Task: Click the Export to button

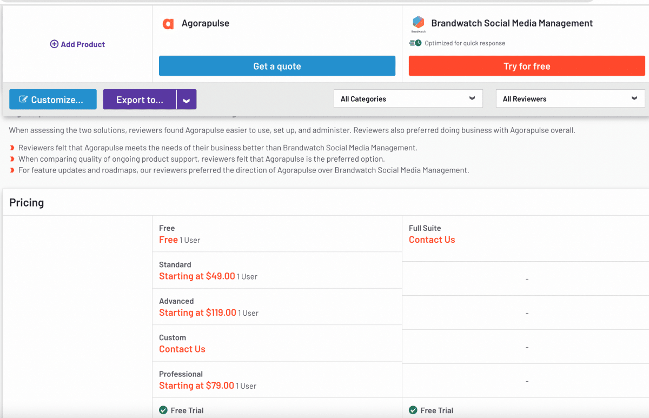Action: coord(140,99)
